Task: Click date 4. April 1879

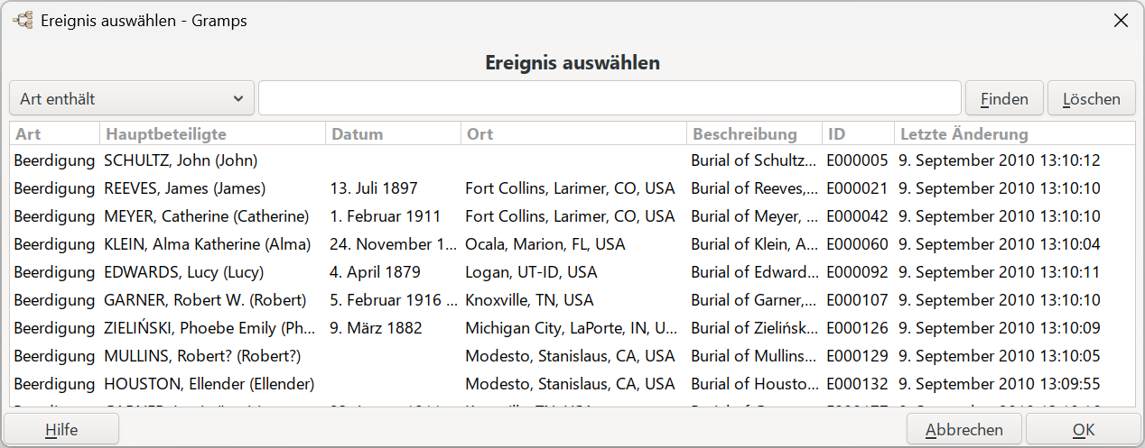Action: pos(376,272)
